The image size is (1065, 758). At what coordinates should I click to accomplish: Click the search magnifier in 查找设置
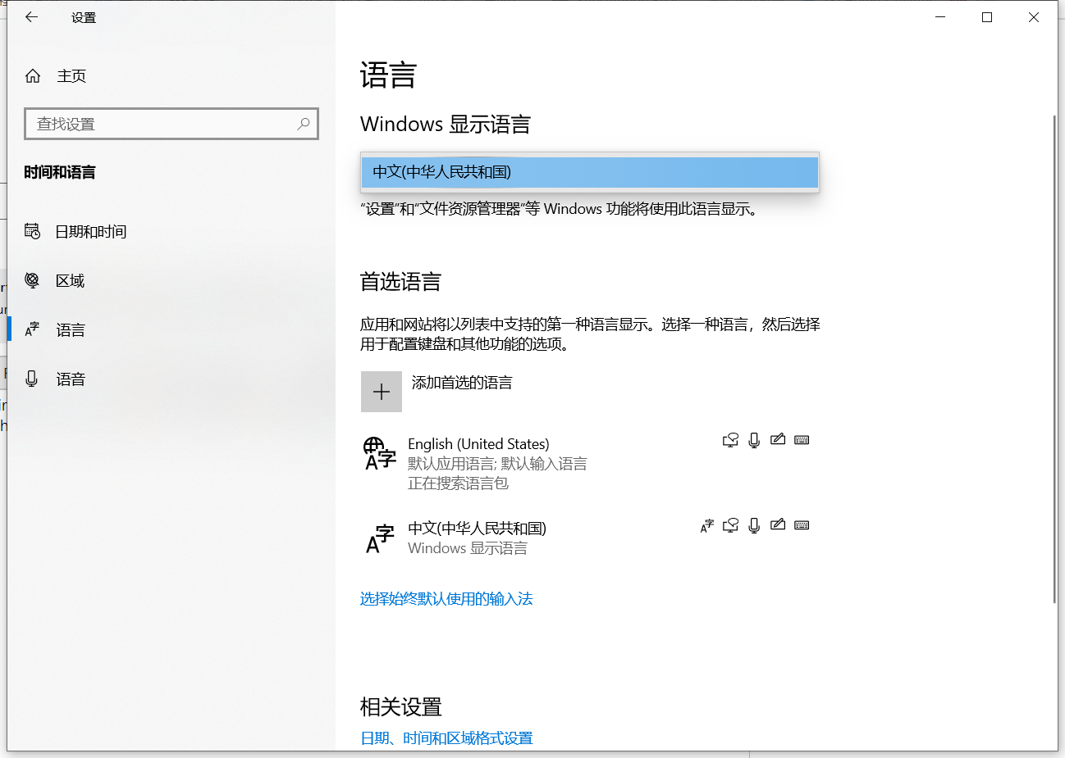[x=304, y=124]
